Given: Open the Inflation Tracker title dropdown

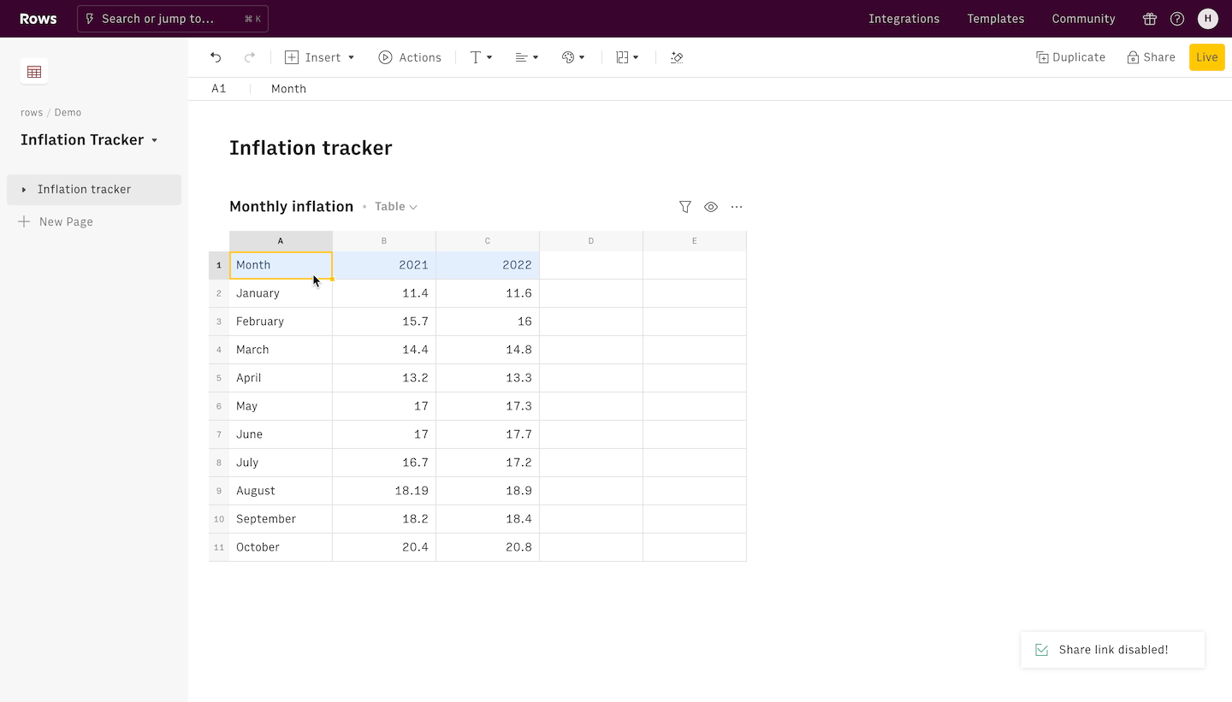Looking at the screenshot, I should click(90, 140).
